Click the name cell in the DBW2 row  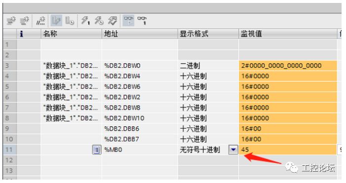(x=71, y=97)
